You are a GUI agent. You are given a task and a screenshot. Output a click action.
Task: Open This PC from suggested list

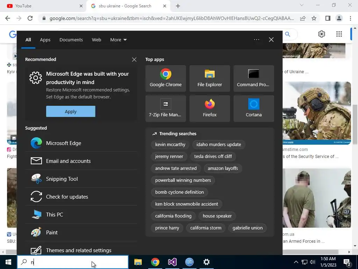click(x=81, y=214)
